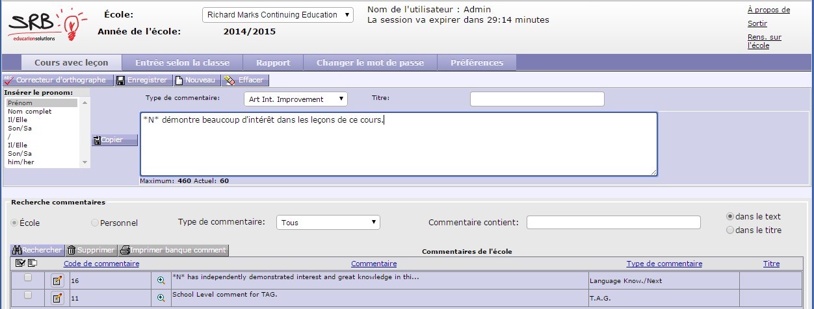Select the 'dans le titre' radio button

pyautogui.click(x=729, y=230)
